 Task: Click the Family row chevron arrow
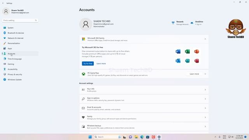point(205,117)
